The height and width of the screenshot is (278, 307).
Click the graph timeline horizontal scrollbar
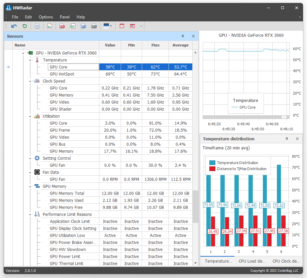[x=246, y=117]
